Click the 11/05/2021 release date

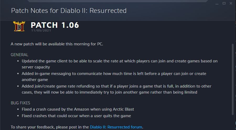pos(41,30)
